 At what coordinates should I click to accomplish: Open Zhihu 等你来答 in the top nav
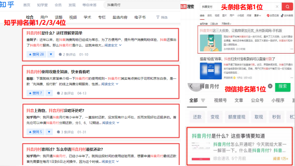90,5
